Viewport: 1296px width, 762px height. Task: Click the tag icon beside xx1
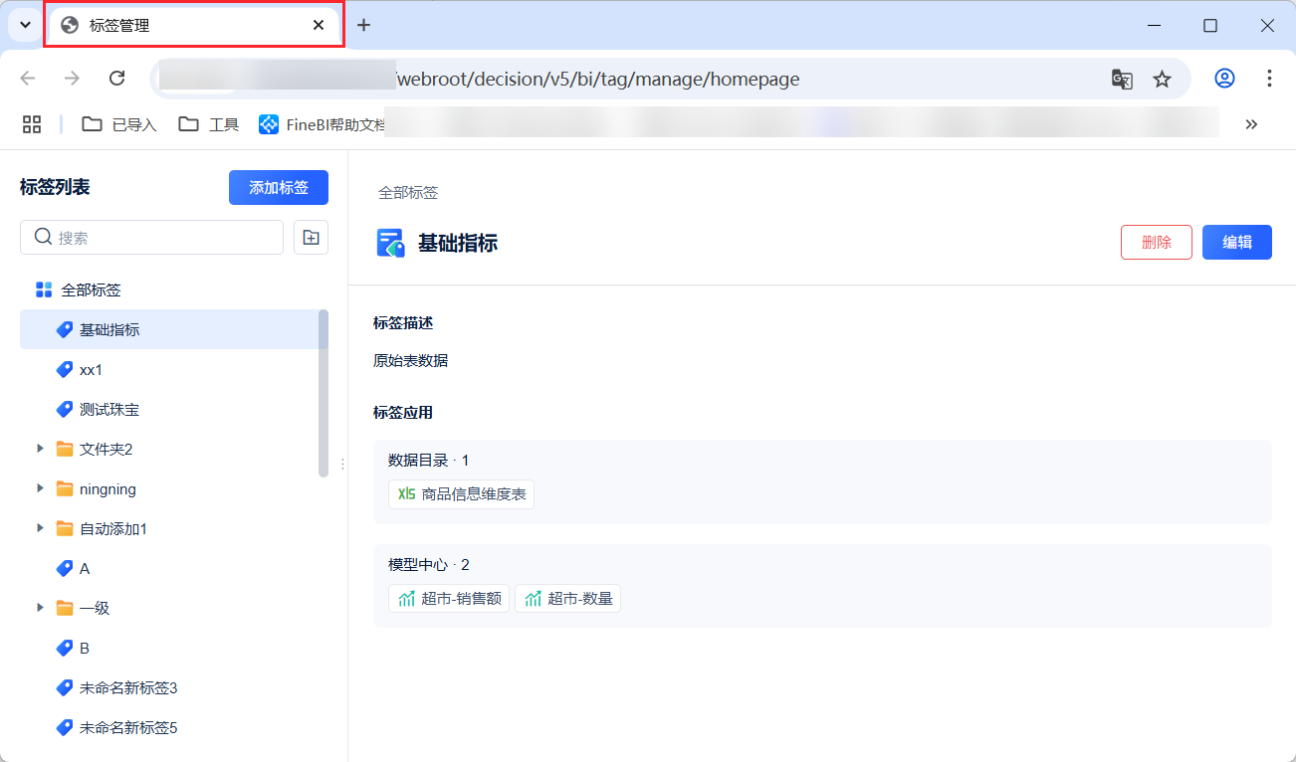tap(65, 369)
